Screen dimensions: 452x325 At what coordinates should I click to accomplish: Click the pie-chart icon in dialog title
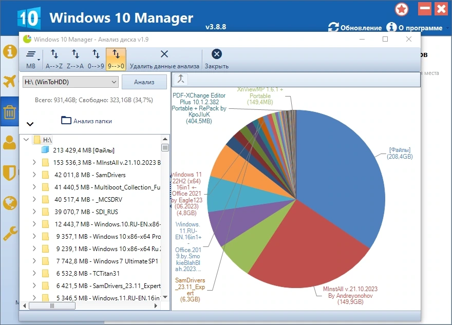click(x=27, y=39)
